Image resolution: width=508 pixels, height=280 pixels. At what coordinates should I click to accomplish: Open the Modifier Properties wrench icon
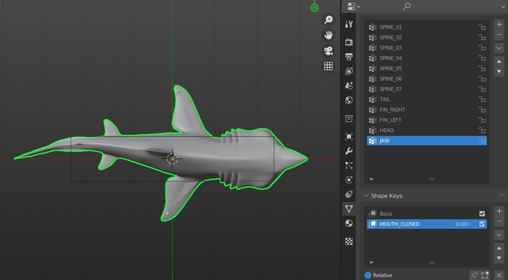point(349,151)
